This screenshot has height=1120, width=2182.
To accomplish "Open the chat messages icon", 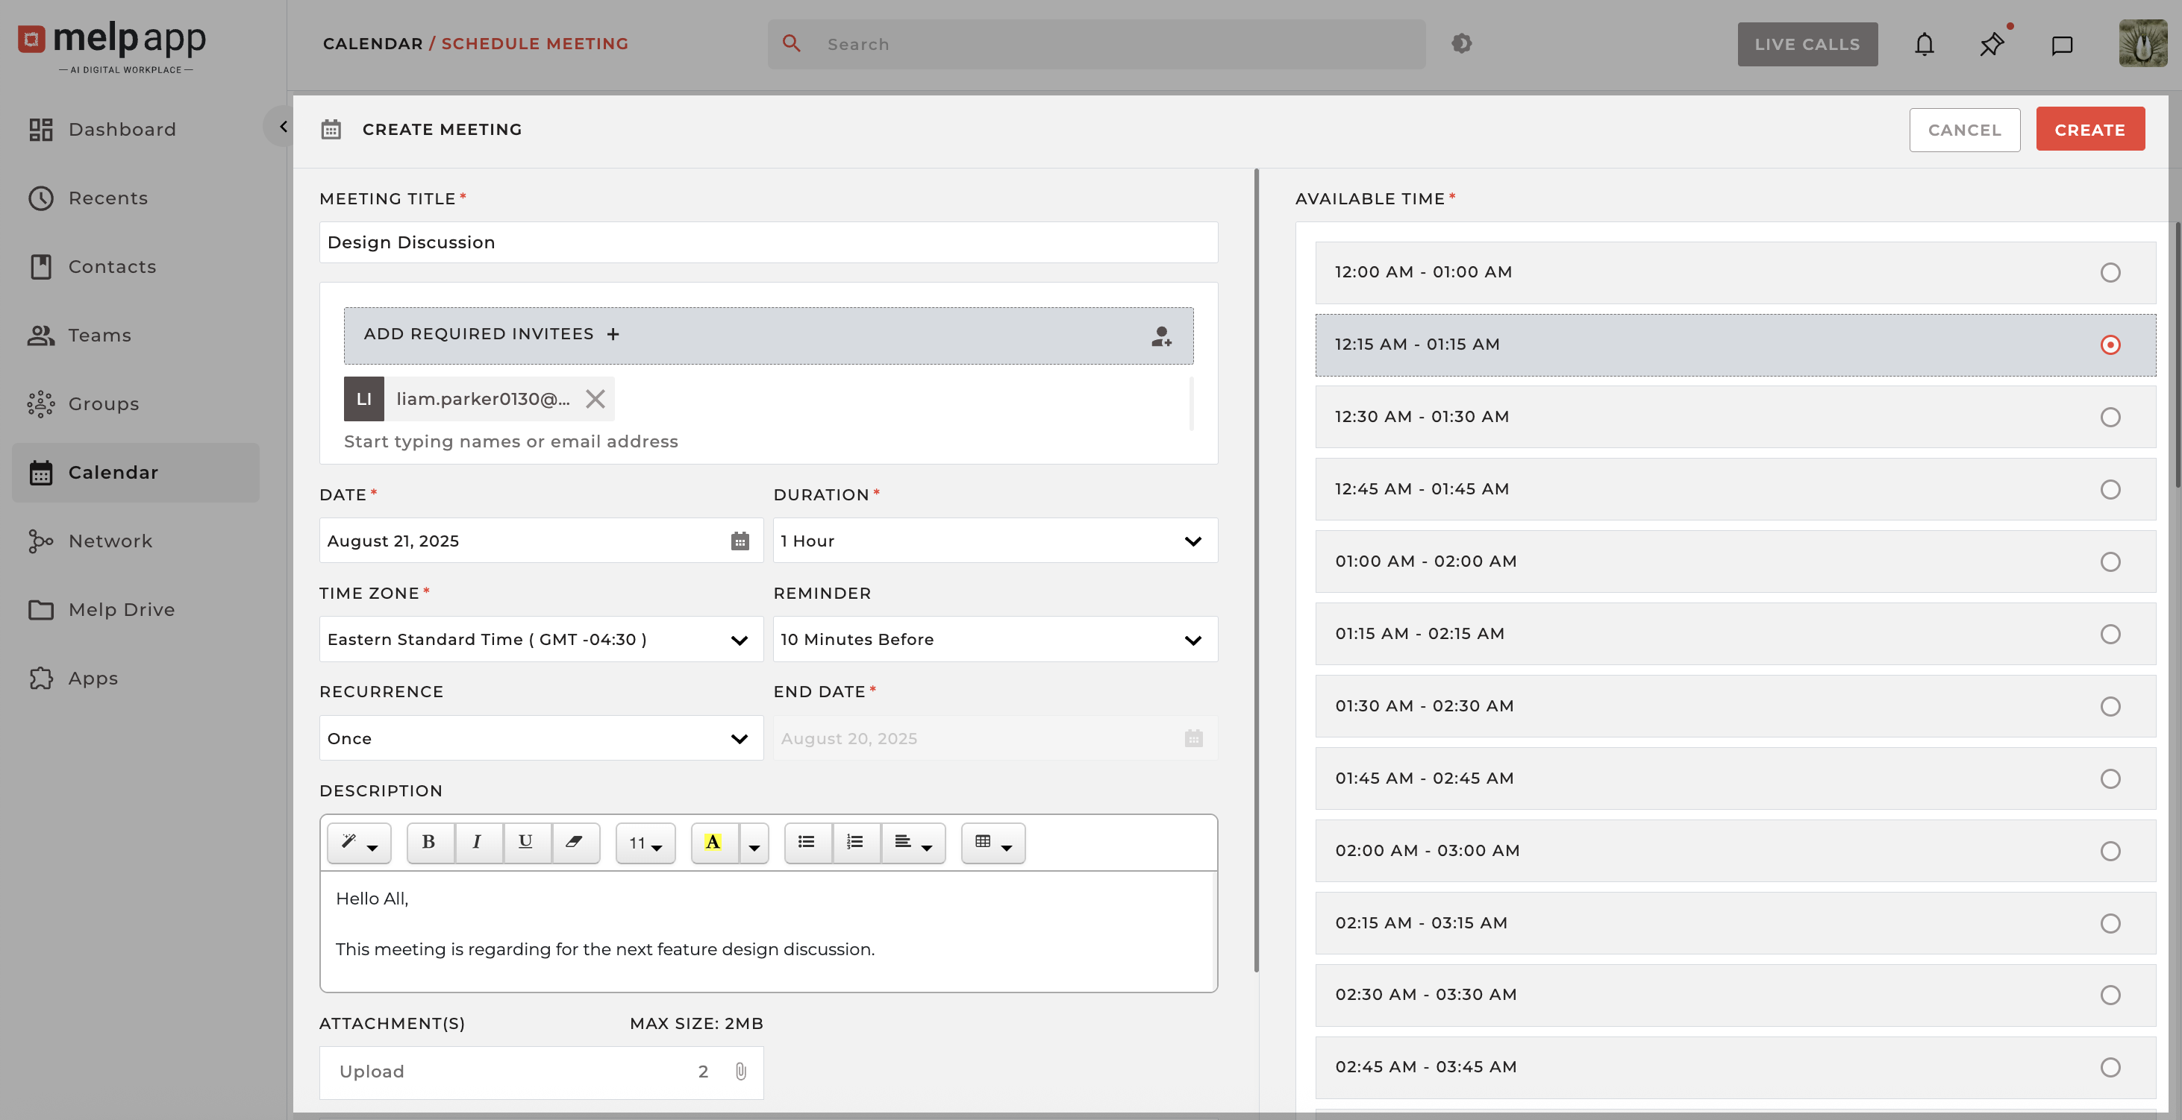I will pyautogui.click(x=2061, y=45).
